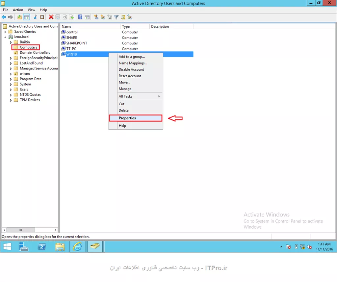This screenshot has height=282, width=337.
Task: Sort by the Name column header
Action: coord(90,26)
